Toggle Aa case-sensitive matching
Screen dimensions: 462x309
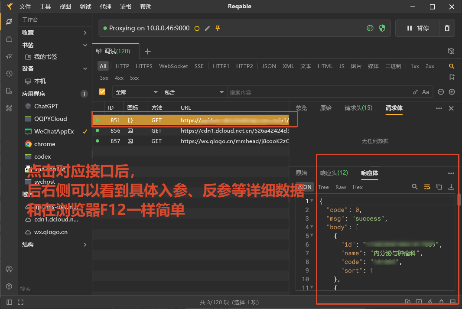426,92
